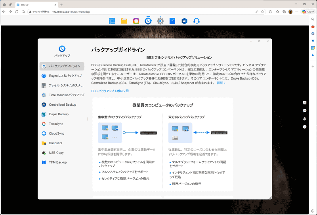The image size is (317, 215).
Task: Switch to the TOS 6.0 browser tab
Action: (37, 5)
